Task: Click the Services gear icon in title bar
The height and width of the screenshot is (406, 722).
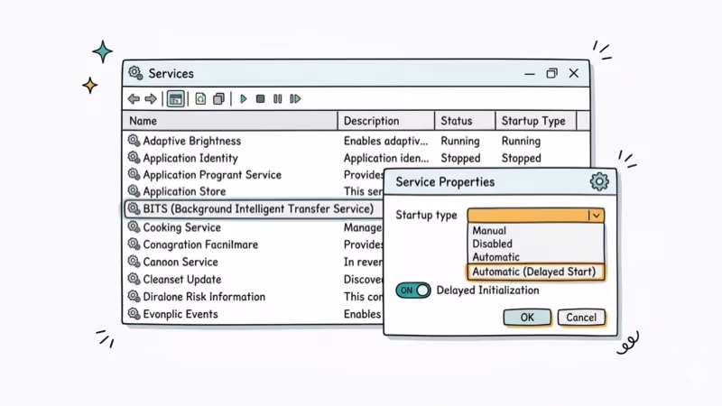Action: [135, 73]
